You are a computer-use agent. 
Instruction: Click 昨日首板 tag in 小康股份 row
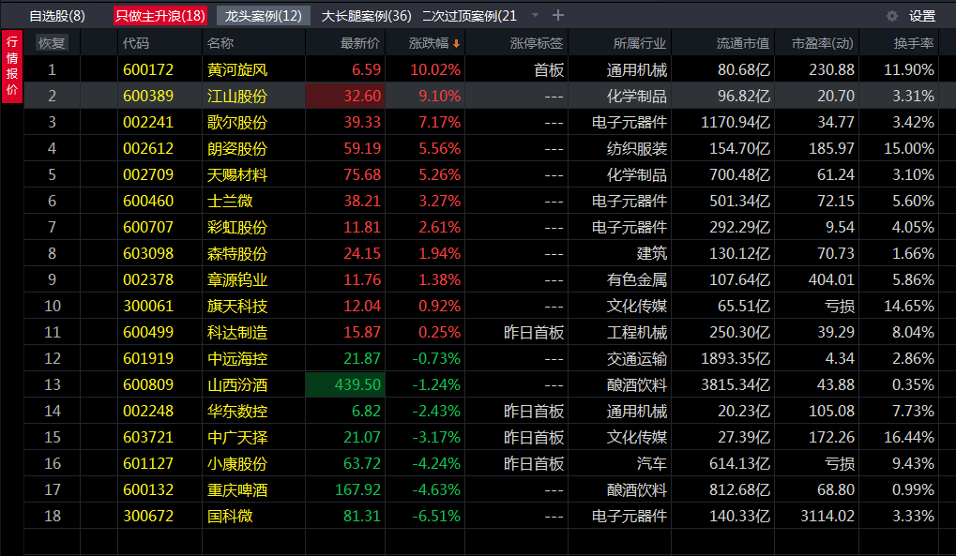534,463
